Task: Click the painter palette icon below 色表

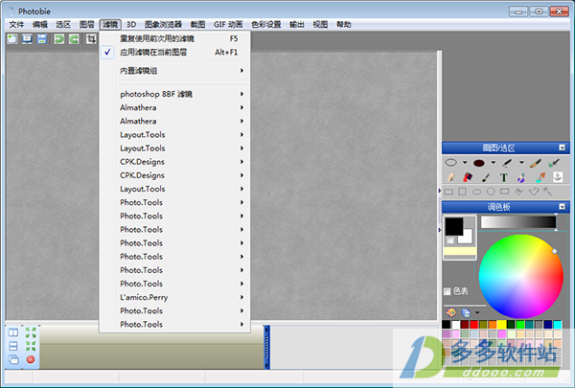Action: (450, 312)
